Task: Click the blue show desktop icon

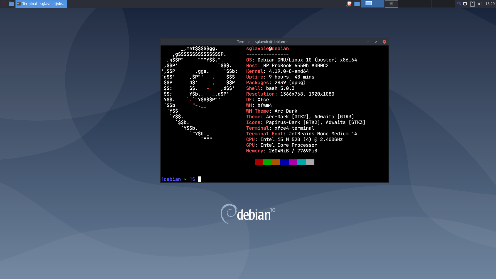Action: [357, 4]
